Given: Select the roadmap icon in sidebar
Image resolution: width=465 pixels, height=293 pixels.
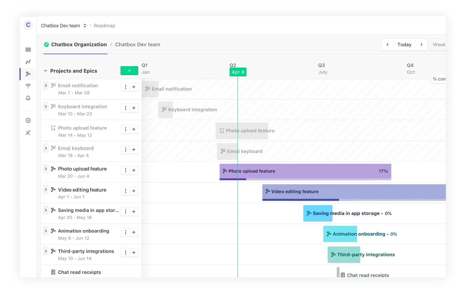Looking at the screenshot, I should 28,74.
